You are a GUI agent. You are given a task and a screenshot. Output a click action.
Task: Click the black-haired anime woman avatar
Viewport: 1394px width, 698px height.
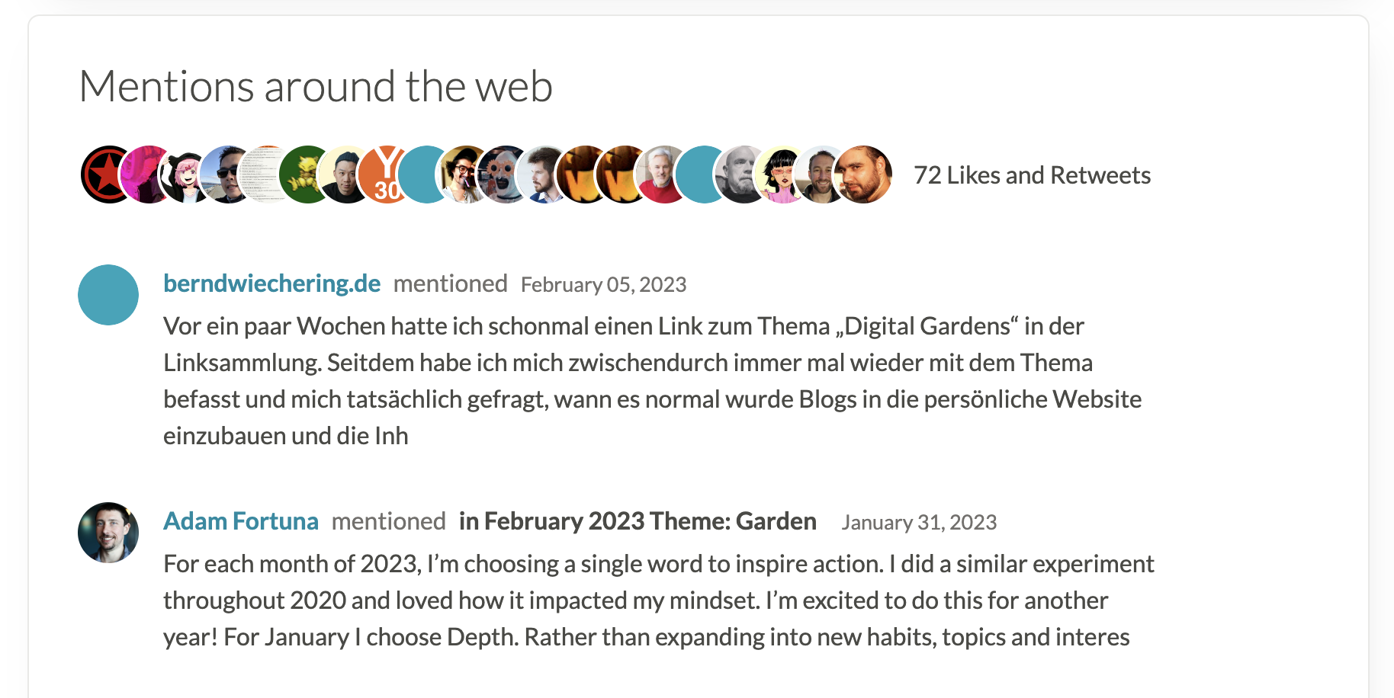click(x=779, y=174)
